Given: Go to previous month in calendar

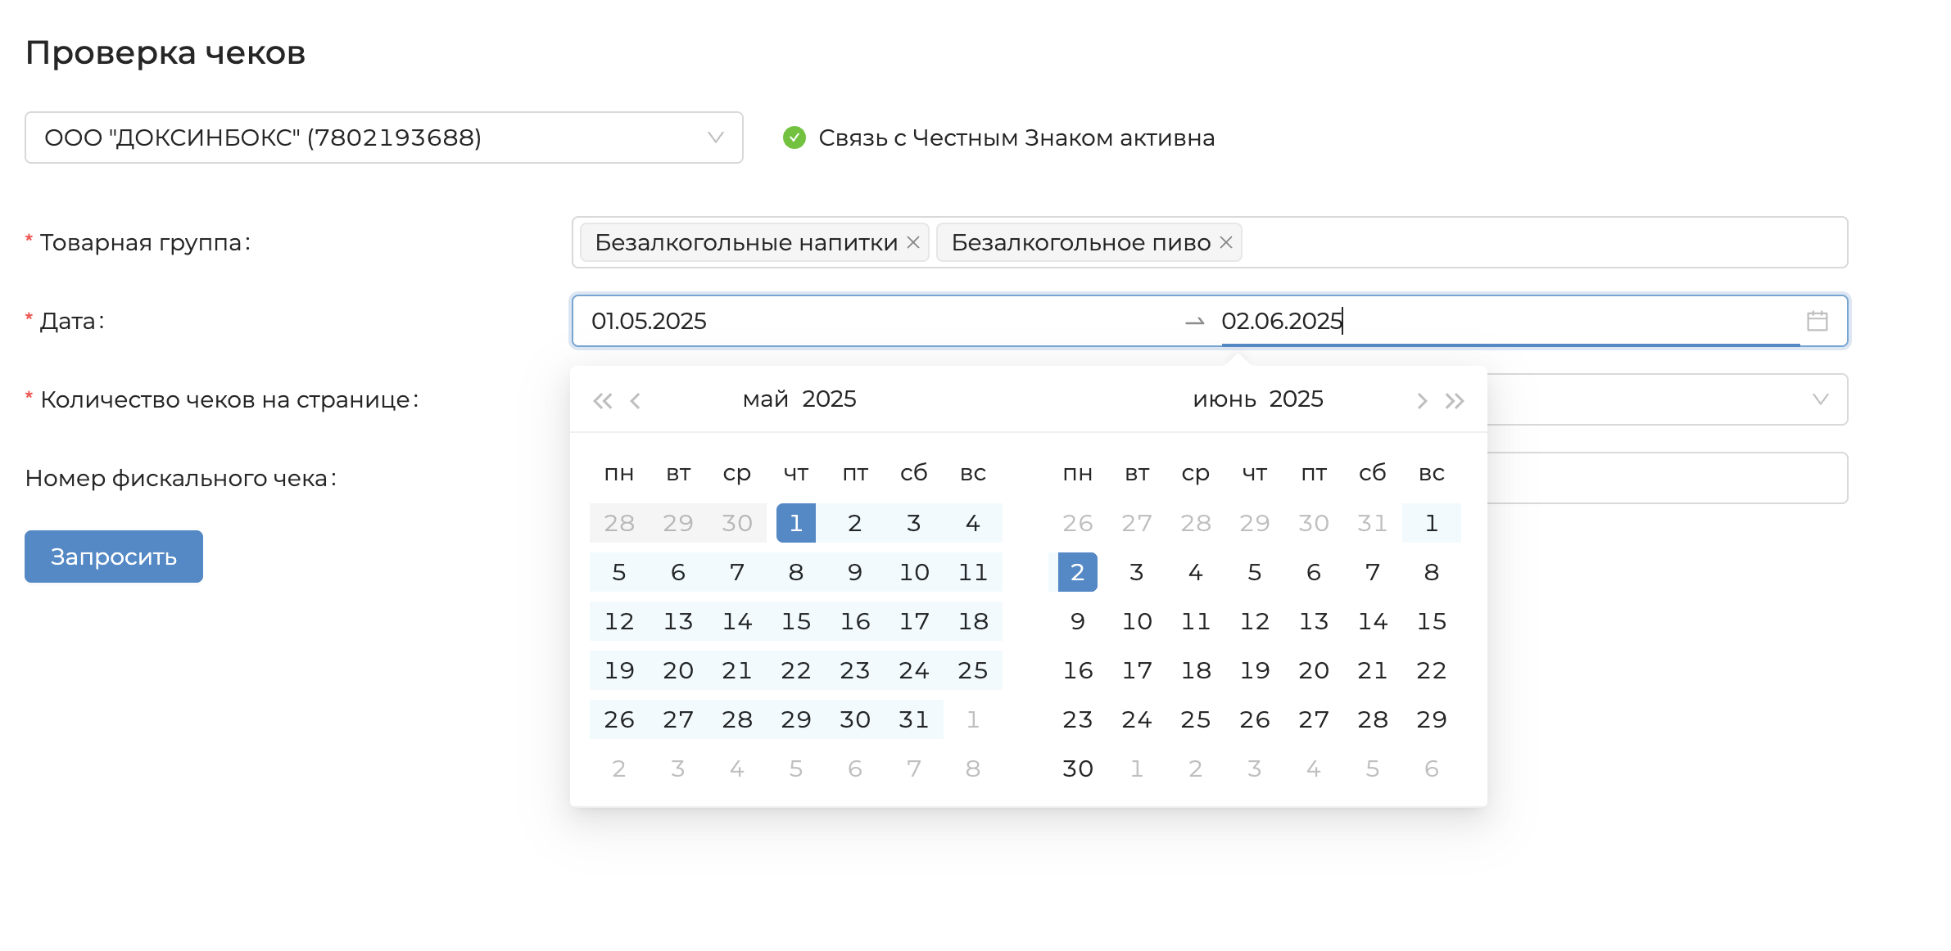Looking at the screenshot, I should point(636,401).
